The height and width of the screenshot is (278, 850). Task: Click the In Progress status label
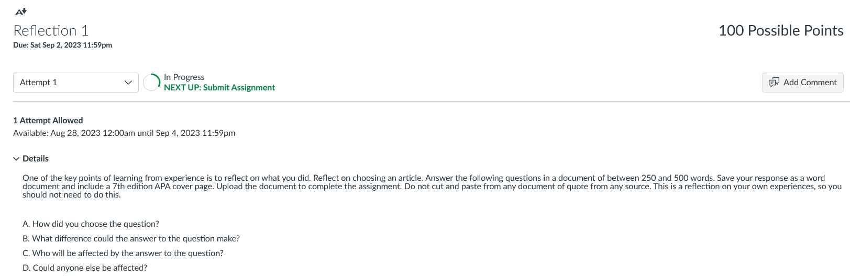tap(184, 77)
